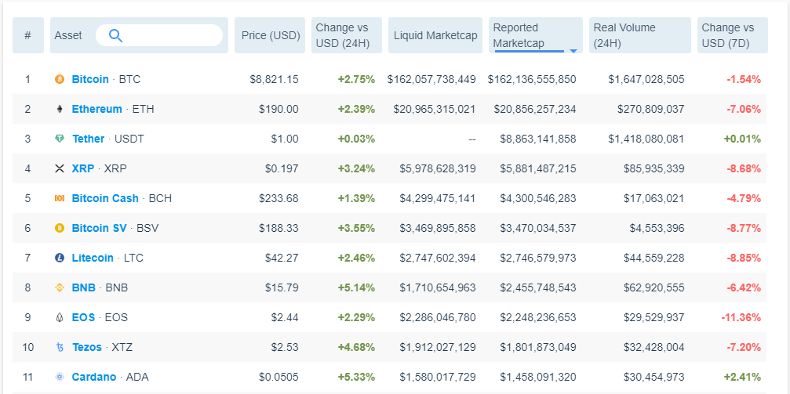Click the USDT ticker symbol text
Image resolution: width=790 pixels, height=394 pixels.
[129, 139]
